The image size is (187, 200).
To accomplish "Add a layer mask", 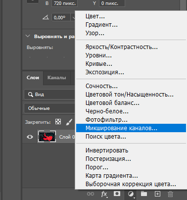I will click(117, 194).
